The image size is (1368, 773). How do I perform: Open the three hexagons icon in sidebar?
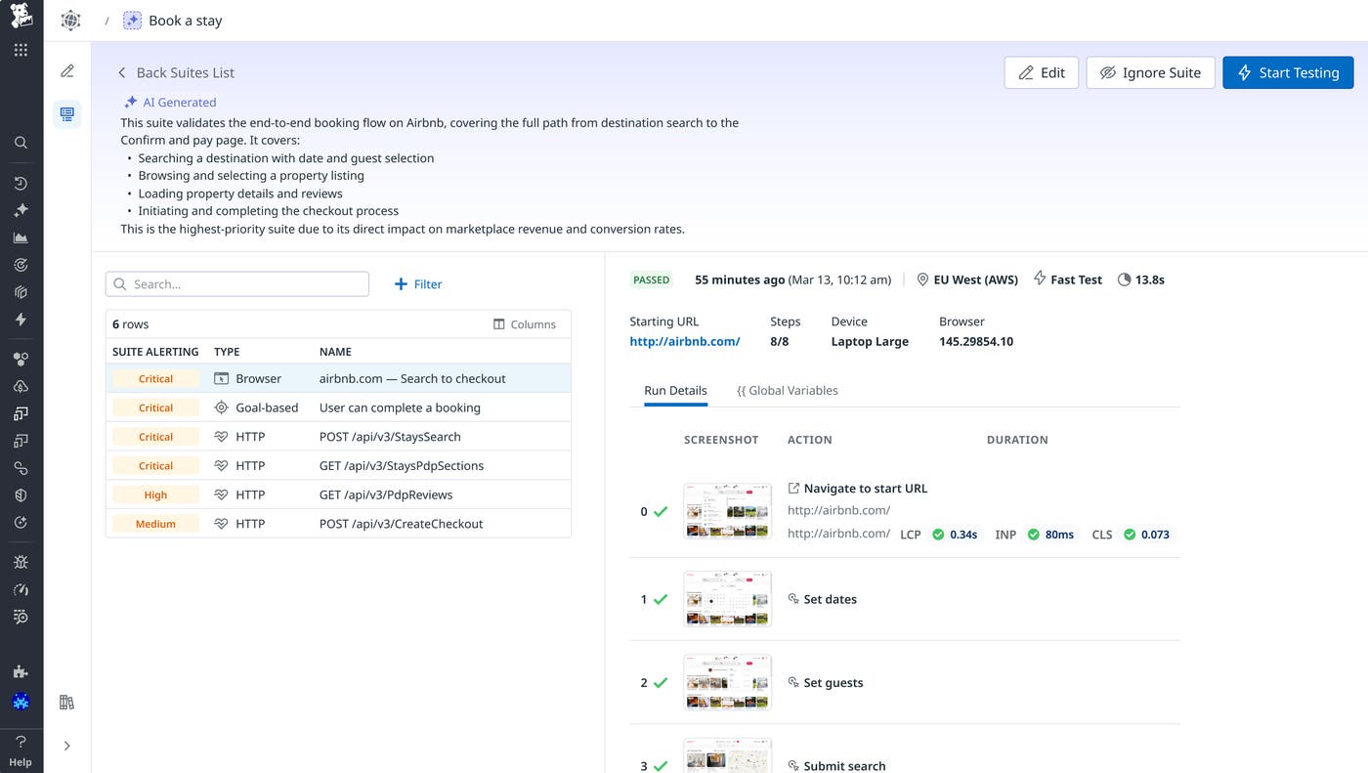click(21, 360)
